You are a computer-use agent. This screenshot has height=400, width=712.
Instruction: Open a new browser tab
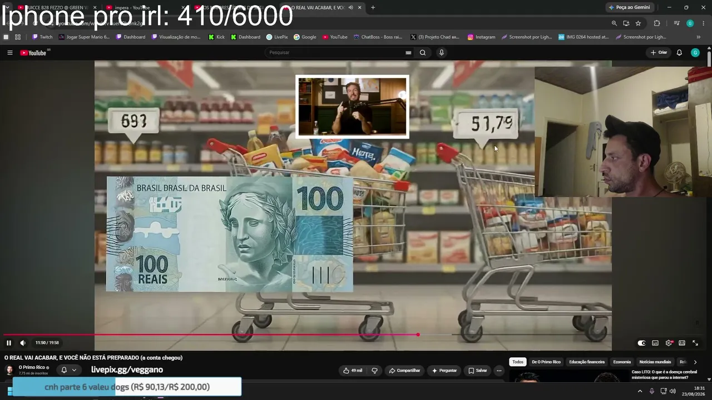pos(373,8)
